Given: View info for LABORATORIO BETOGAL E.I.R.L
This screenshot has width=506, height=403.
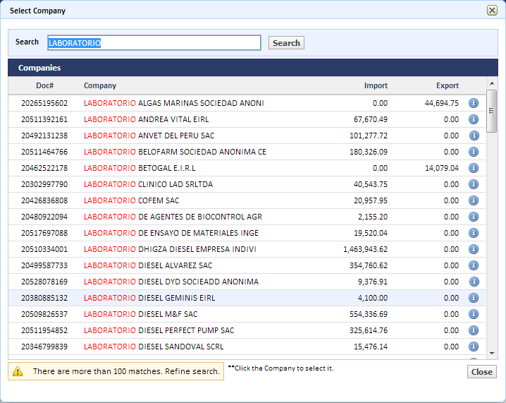Looking at the screenshot, I should [474, 168].
